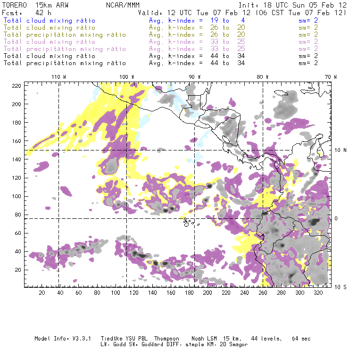The width and height of the screenshot is (349, 349).
Task: Click the blue "Avg. k-index = 19 to 4" text
Action: pos(197,20)
